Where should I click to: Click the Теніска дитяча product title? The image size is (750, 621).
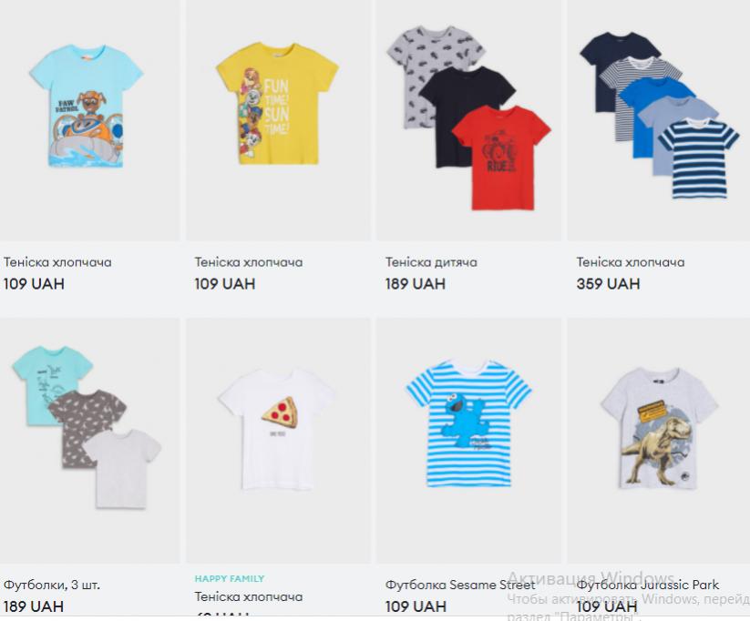pyautogui.click(x=431, y=262)
